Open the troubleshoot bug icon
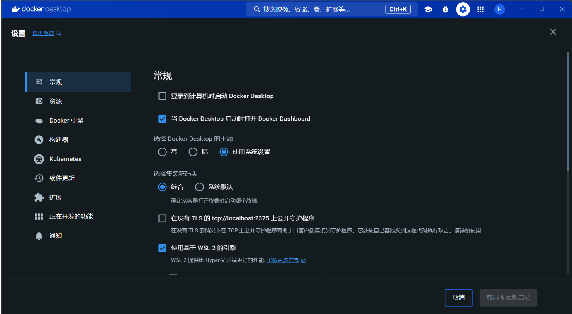572x314 pixels. point(445,9)
